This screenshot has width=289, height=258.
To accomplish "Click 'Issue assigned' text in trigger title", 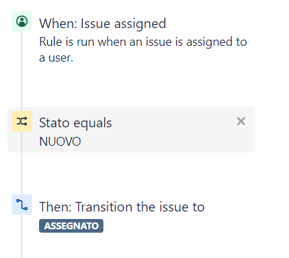I will [123, 24].
